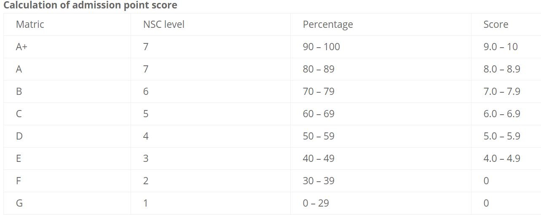Select the matric 'D' cell
The height and width of the screenshot is (215, 541).
19,136
